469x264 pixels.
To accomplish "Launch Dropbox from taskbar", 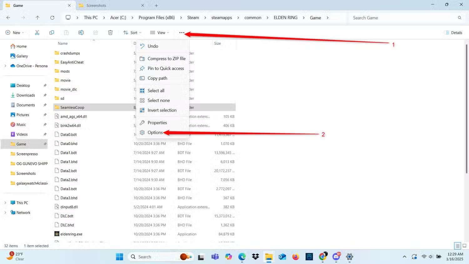I will coord(255,257).
